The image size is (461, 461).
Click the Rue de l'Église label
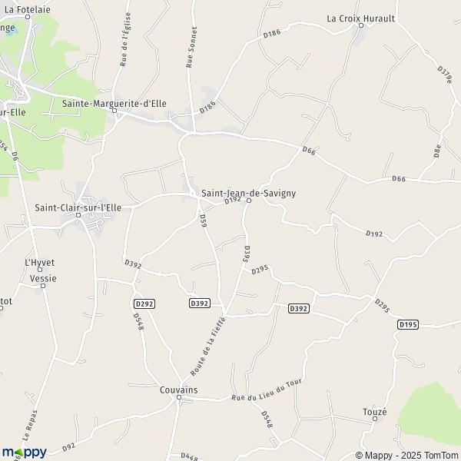(125, 39)
